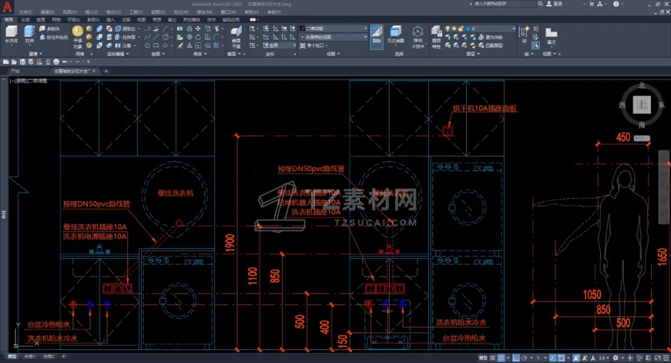This screenshot has width=671, height=363.
Task: Switch to the 开始 document tab
Action: 16,71
